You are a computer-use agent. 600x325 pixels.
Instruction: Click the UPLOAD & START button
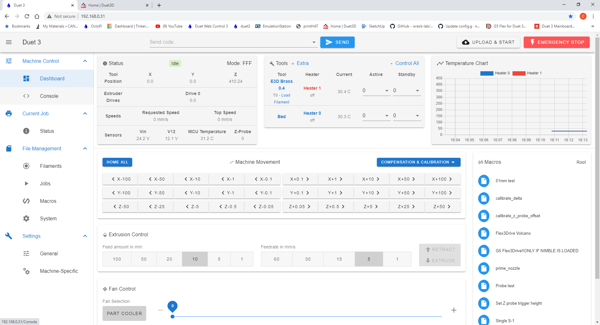pos(488,42)
